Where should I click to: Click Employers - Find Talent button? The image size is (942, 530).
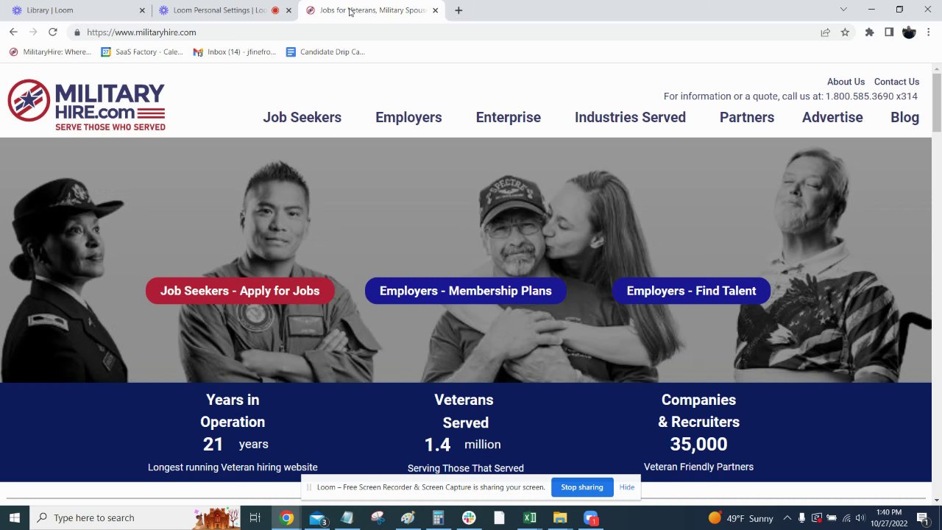tap(691, 291)
